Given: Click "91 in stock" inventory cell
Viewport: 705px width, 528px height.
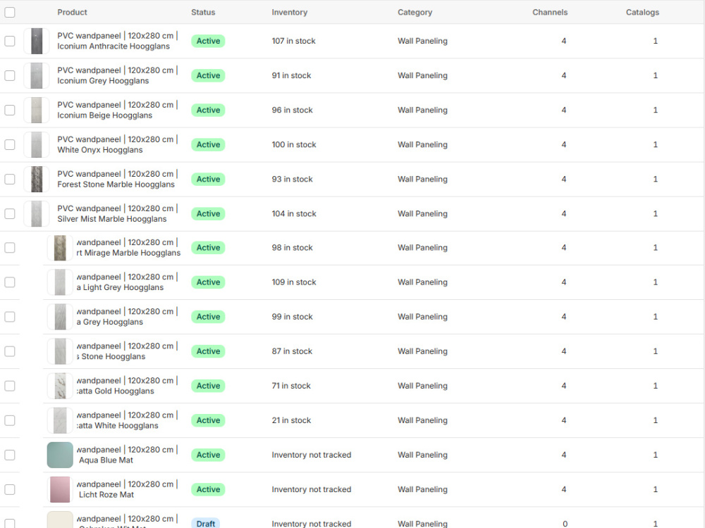Looking at the screenshot, I should [291, 75].
